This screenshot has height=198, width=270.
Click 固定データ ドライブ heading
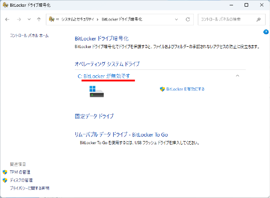pos(94,116)
